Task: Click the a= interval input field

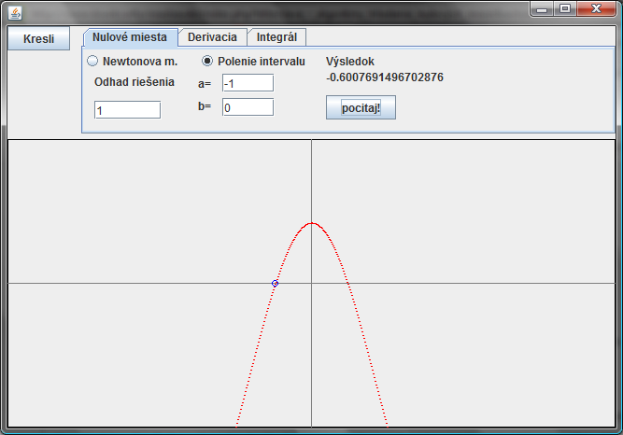Action: click(x=248, y=83)
